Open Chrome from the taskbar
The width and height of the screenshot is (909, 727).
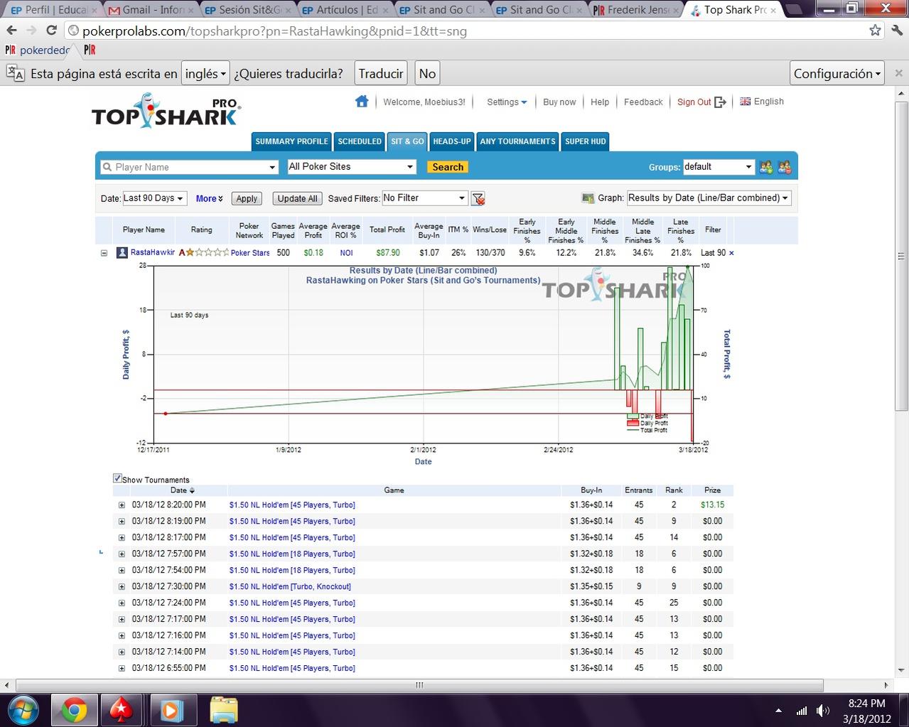click(x=73, y=710)
